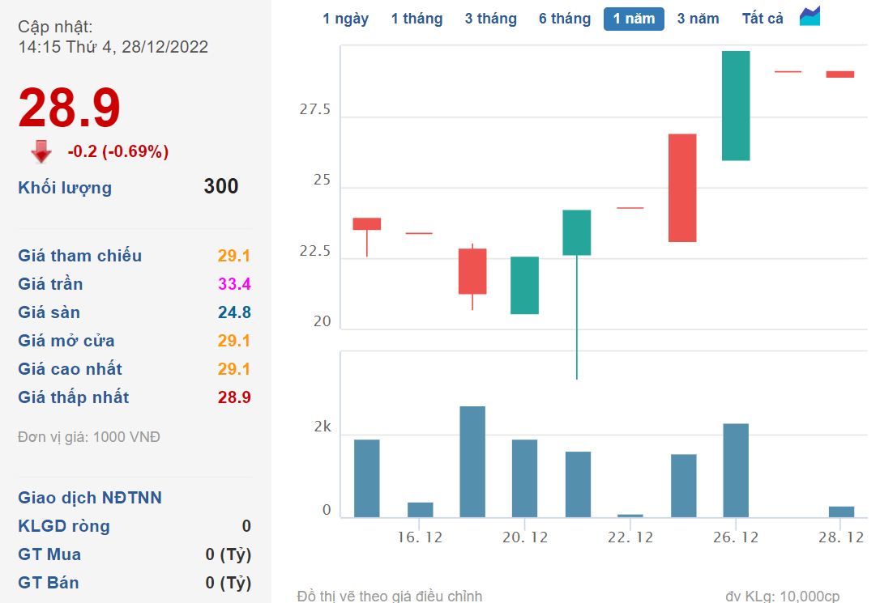Select the volume bar for 26.12
The height and width of the screenshot is (603, 880).
coord(735,470)
